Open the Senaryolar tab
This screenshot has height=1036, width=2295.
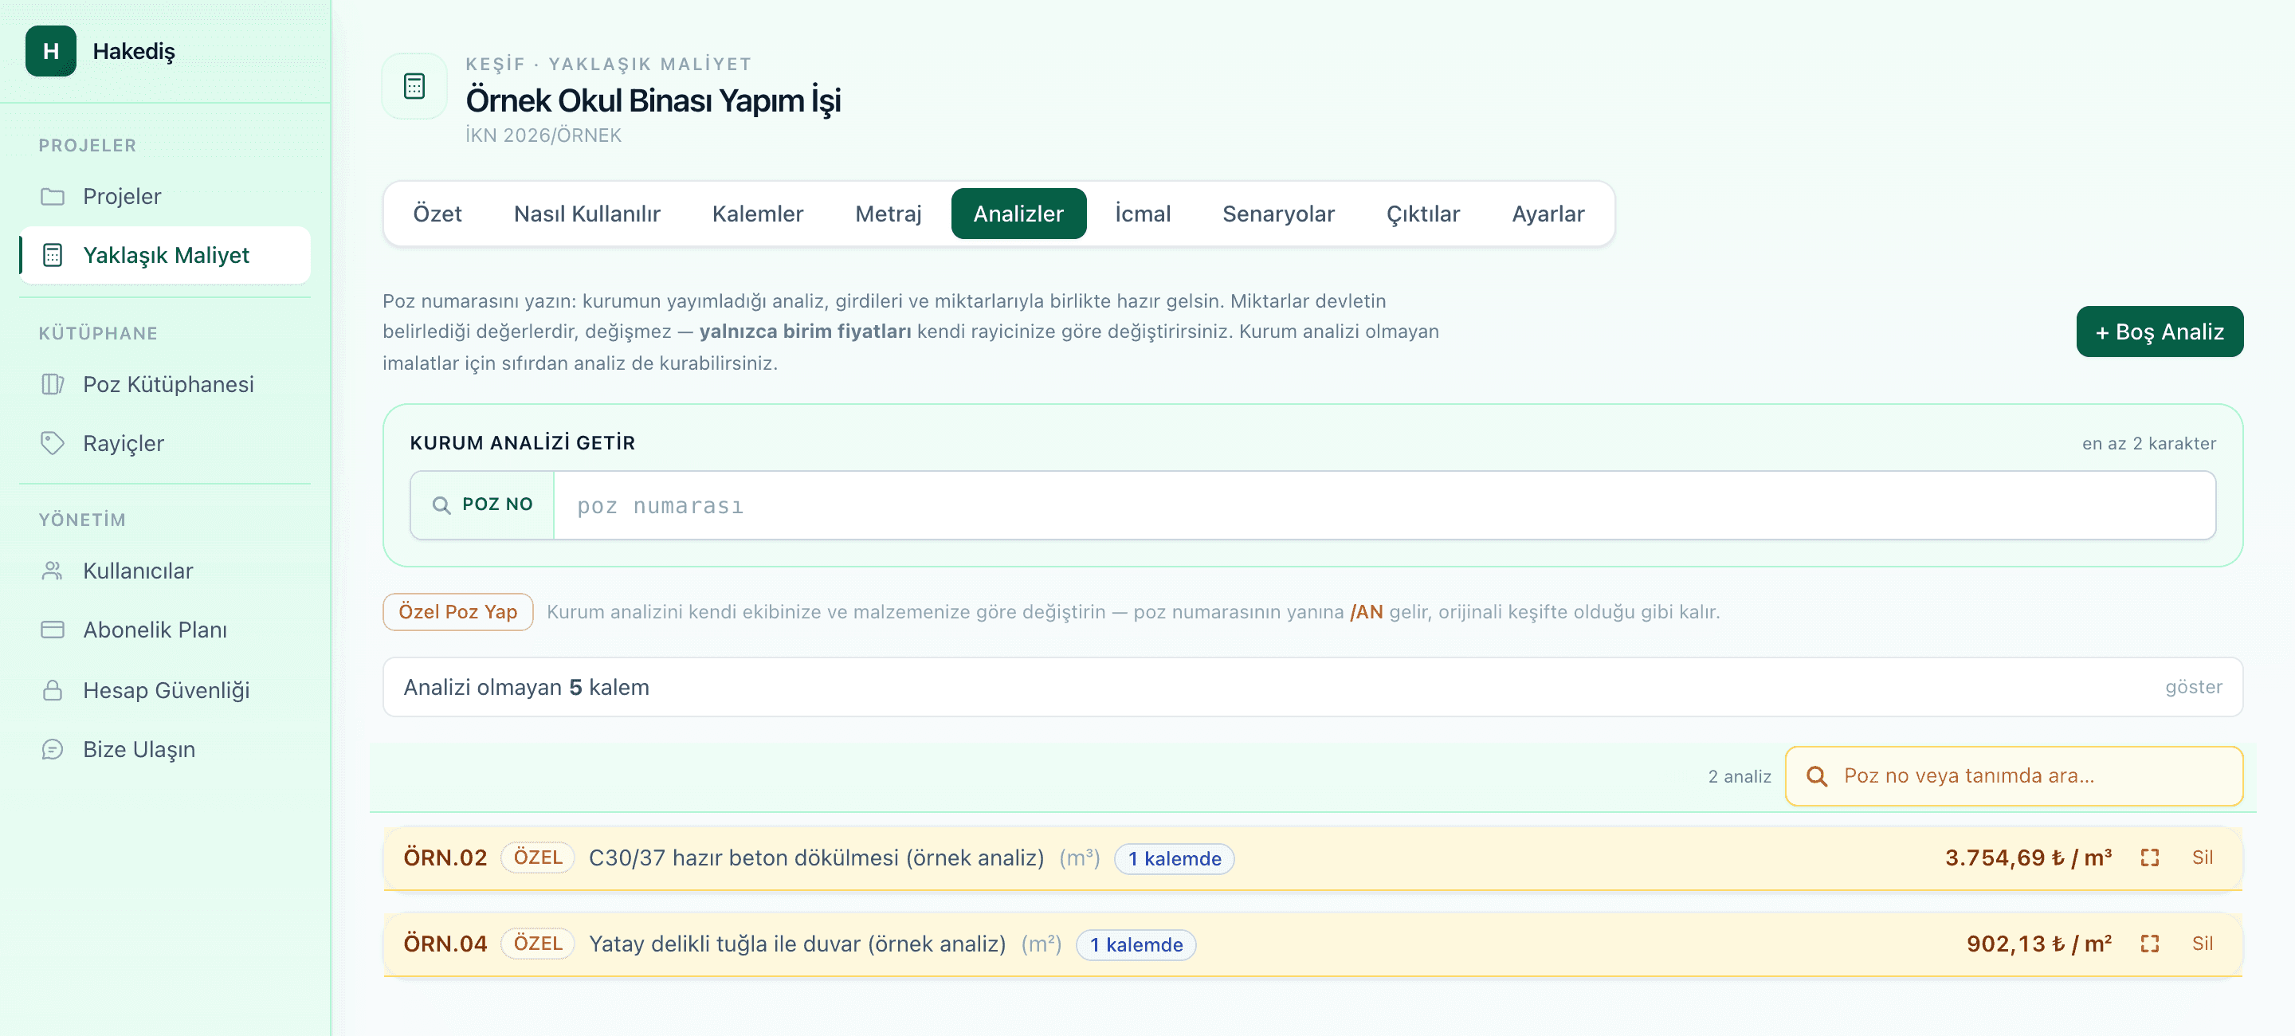(1278, 214)
